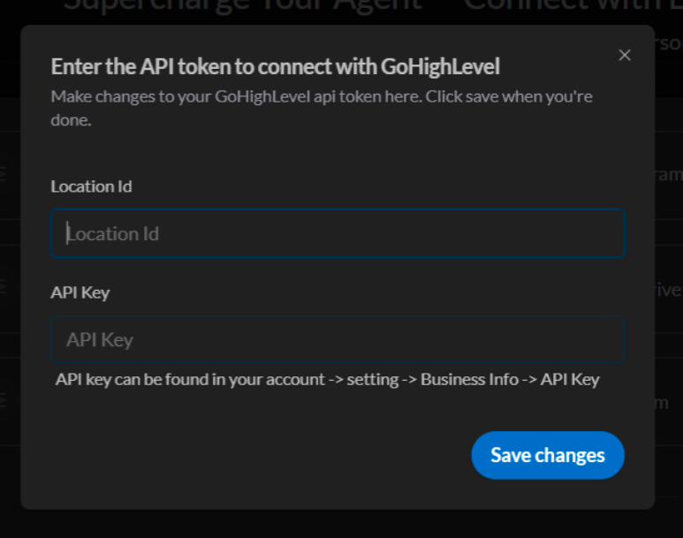Screen dimensions: 683x538
Task: Click the "API Key" field label
Action: [x=80, y=292]
